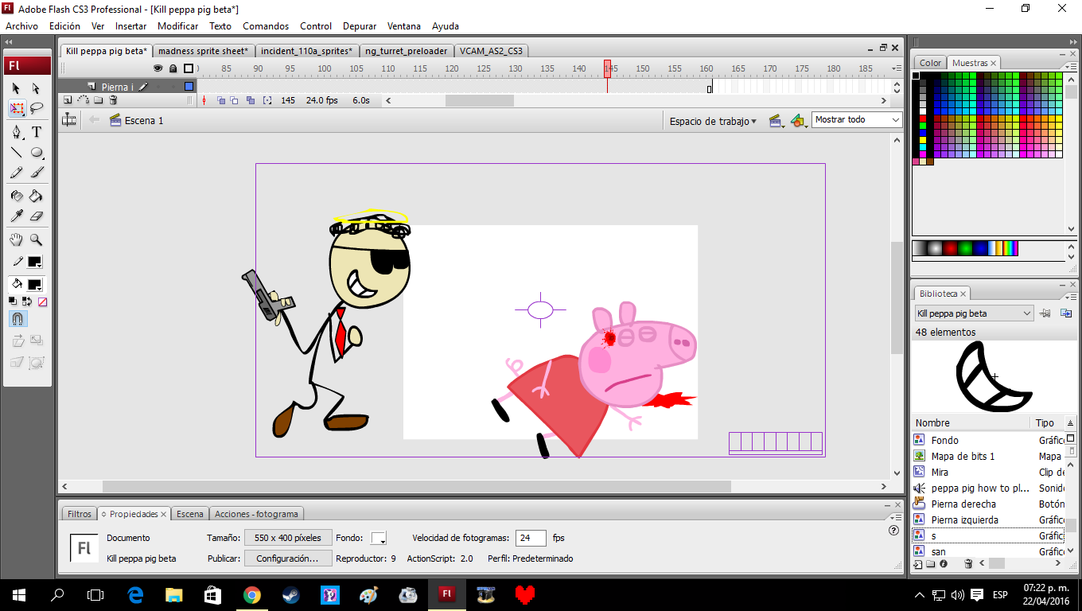This screenshot has width=1082, height=611.
Task: Click the Add Motion Guide layer icon
Action: coord(83,100)
